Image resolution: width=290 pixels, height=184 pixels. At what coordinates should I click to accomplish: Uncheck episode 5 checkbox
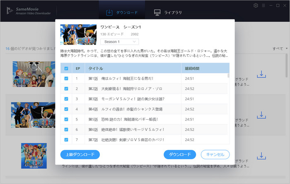pyautogui.click(x=66, y=119)
